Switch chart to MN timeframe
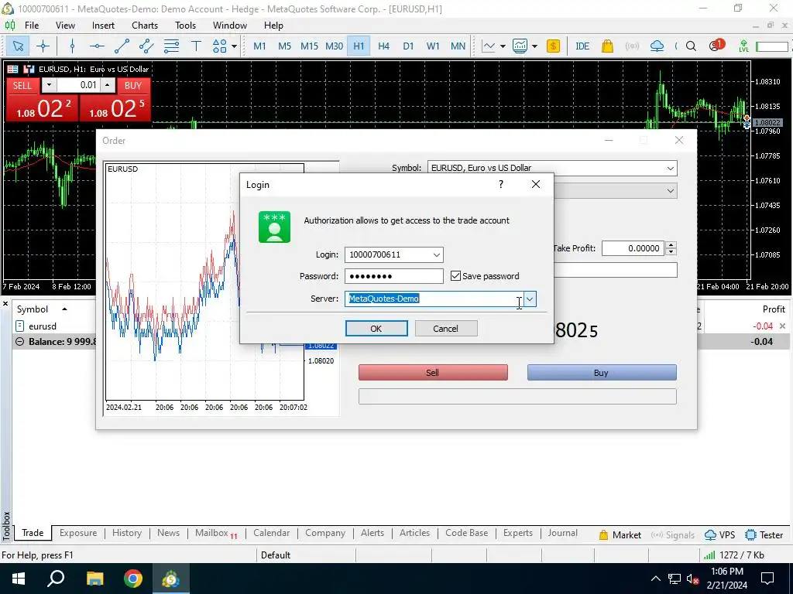The height and width of the screenshot is (594, 793). [458, 46]
